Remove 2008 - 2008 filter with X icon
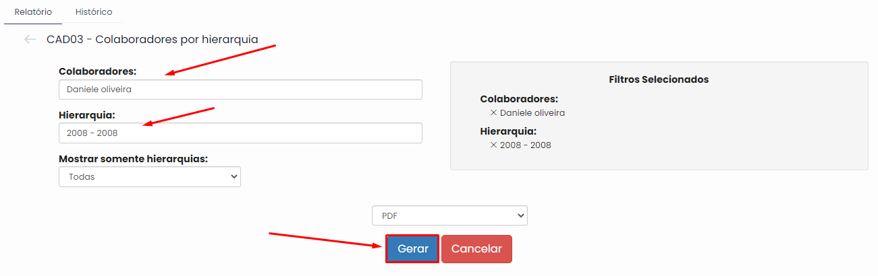Image resolution: width=878 pixels, height=276 pixels. tap(493, 145)
